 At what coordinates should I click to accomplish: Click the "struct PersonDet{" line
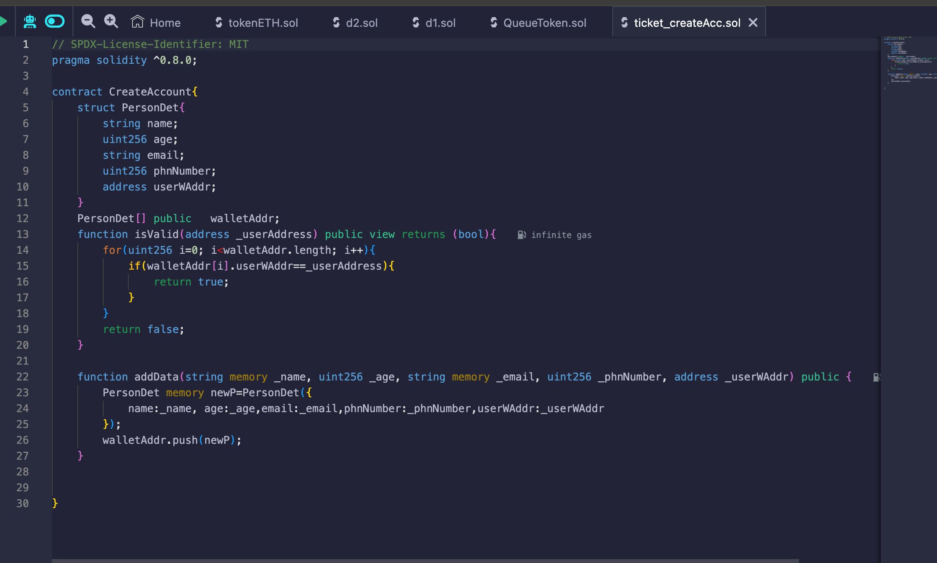click(131, 108)
